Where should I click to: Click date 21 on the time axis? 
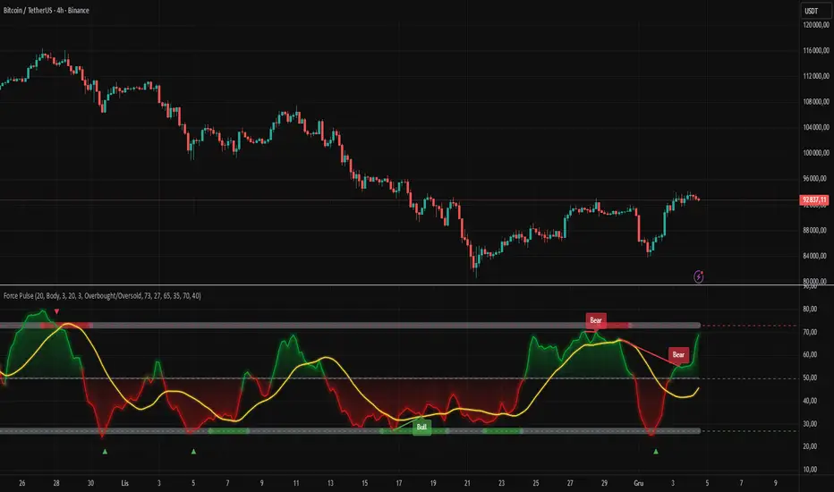[x=467, y=483]
